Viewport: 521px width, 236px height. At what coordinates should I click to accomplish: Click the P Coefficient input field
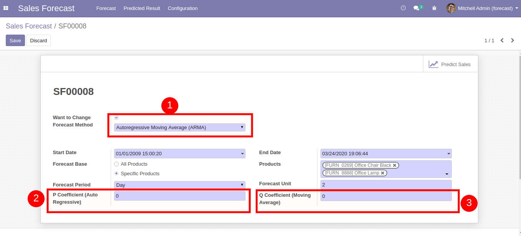[x=179, y=196]
